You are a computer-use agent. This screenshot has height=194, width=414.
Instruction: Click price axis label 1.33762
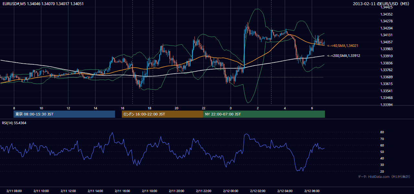pos(386,70)
